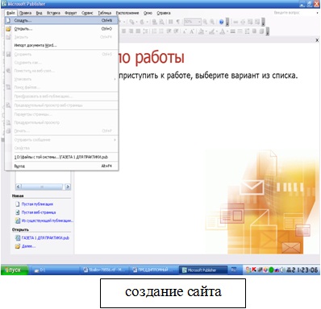Image resolution: width=321 pixels, height=309 pixels.
Task: Click the Создать new document icon in File menu
Action: [8, 20]
